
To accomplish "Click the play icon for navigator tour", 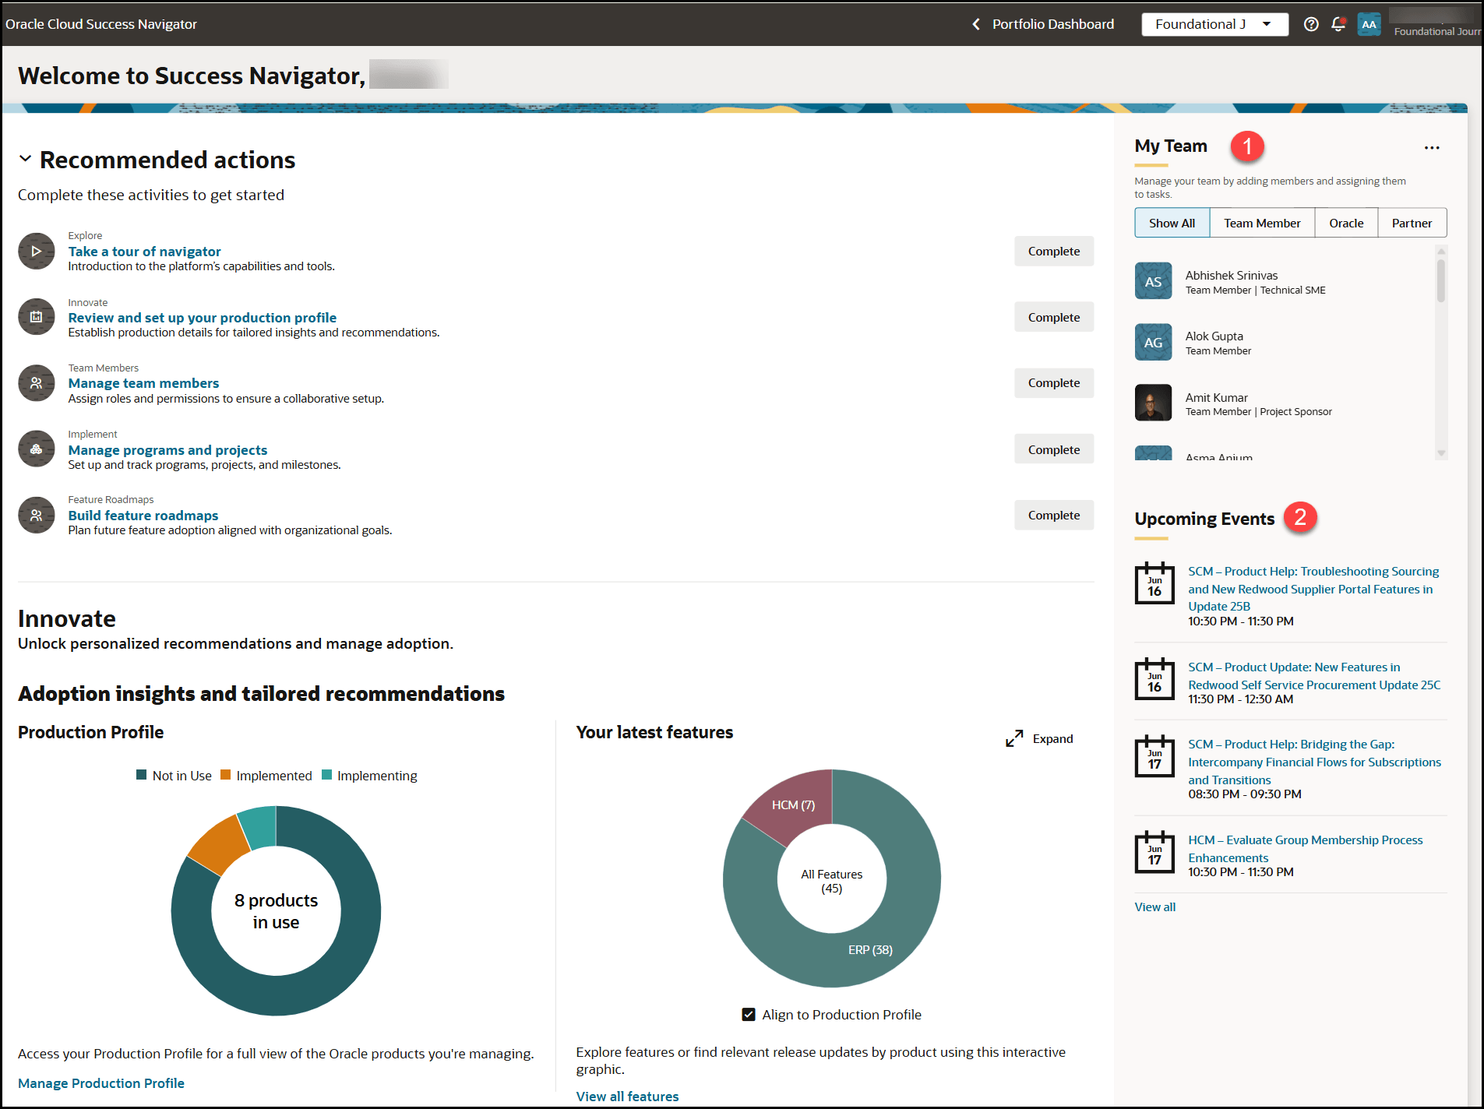I will point(37,251).
